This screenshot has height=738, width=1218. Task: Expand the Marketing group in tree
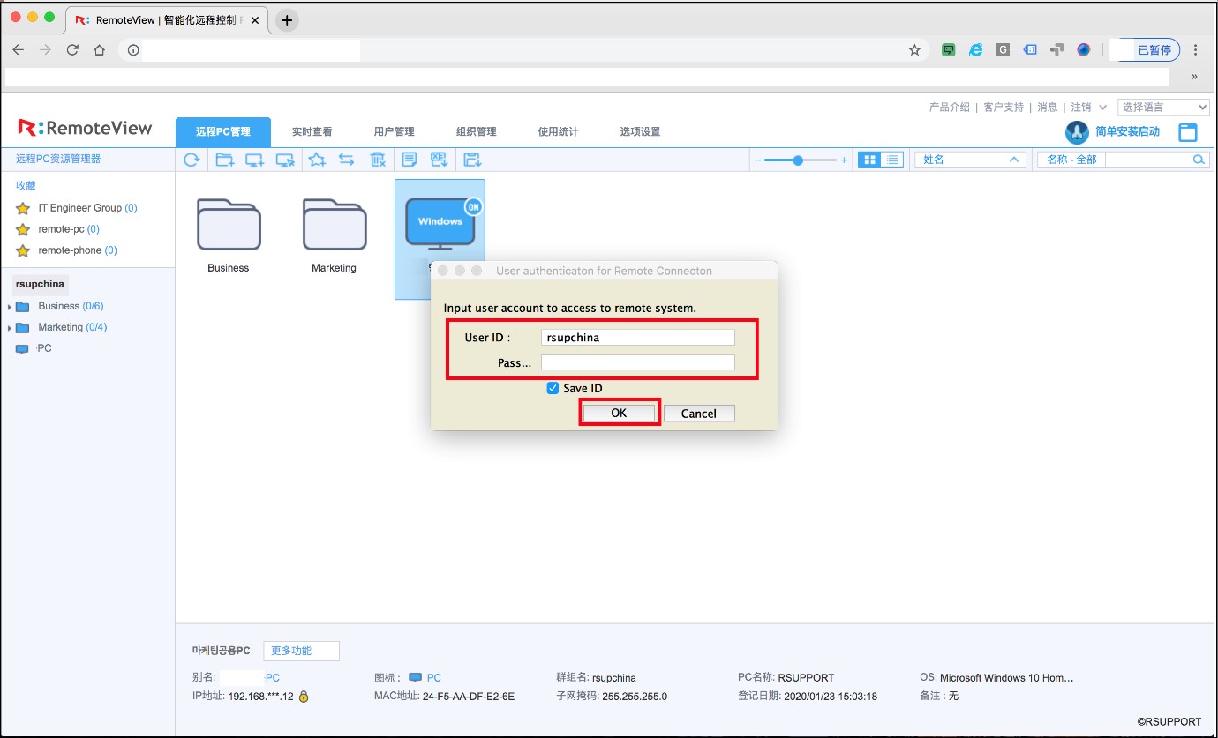pos(10,328)
